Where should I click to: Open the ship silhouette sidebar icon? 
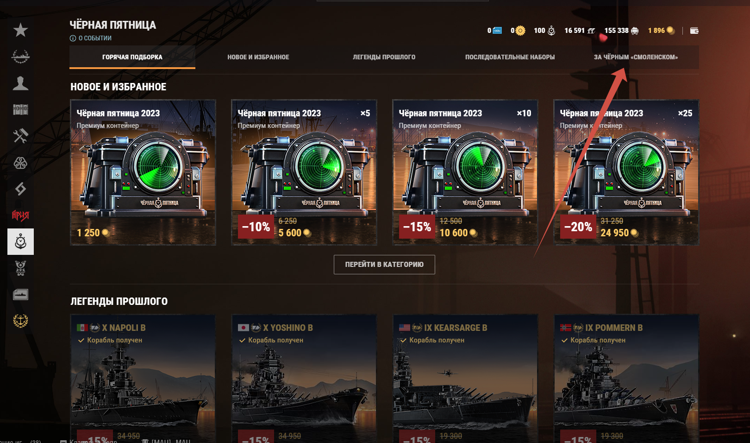(x=20, y=57)
